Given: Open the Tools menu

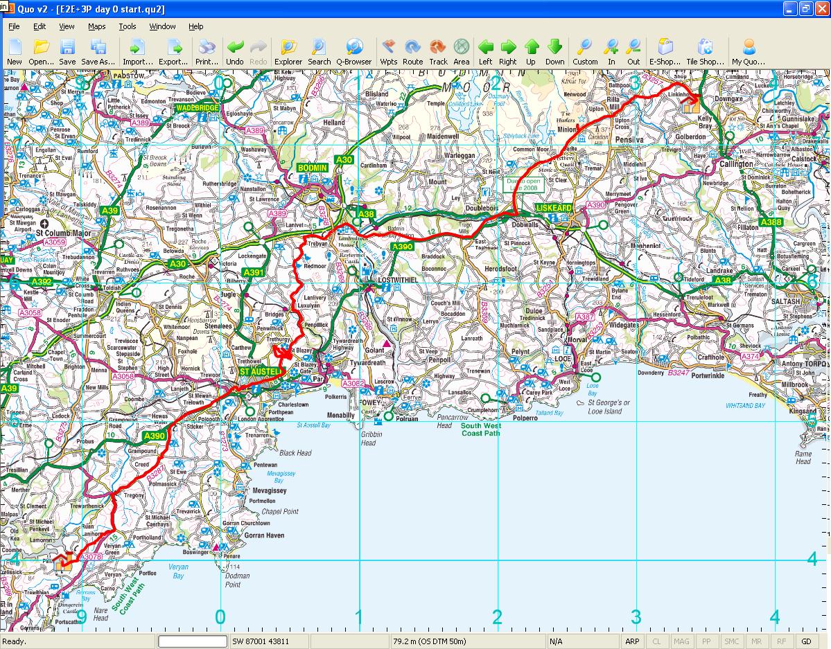Looking at the screenshot, I should [128, 26].
